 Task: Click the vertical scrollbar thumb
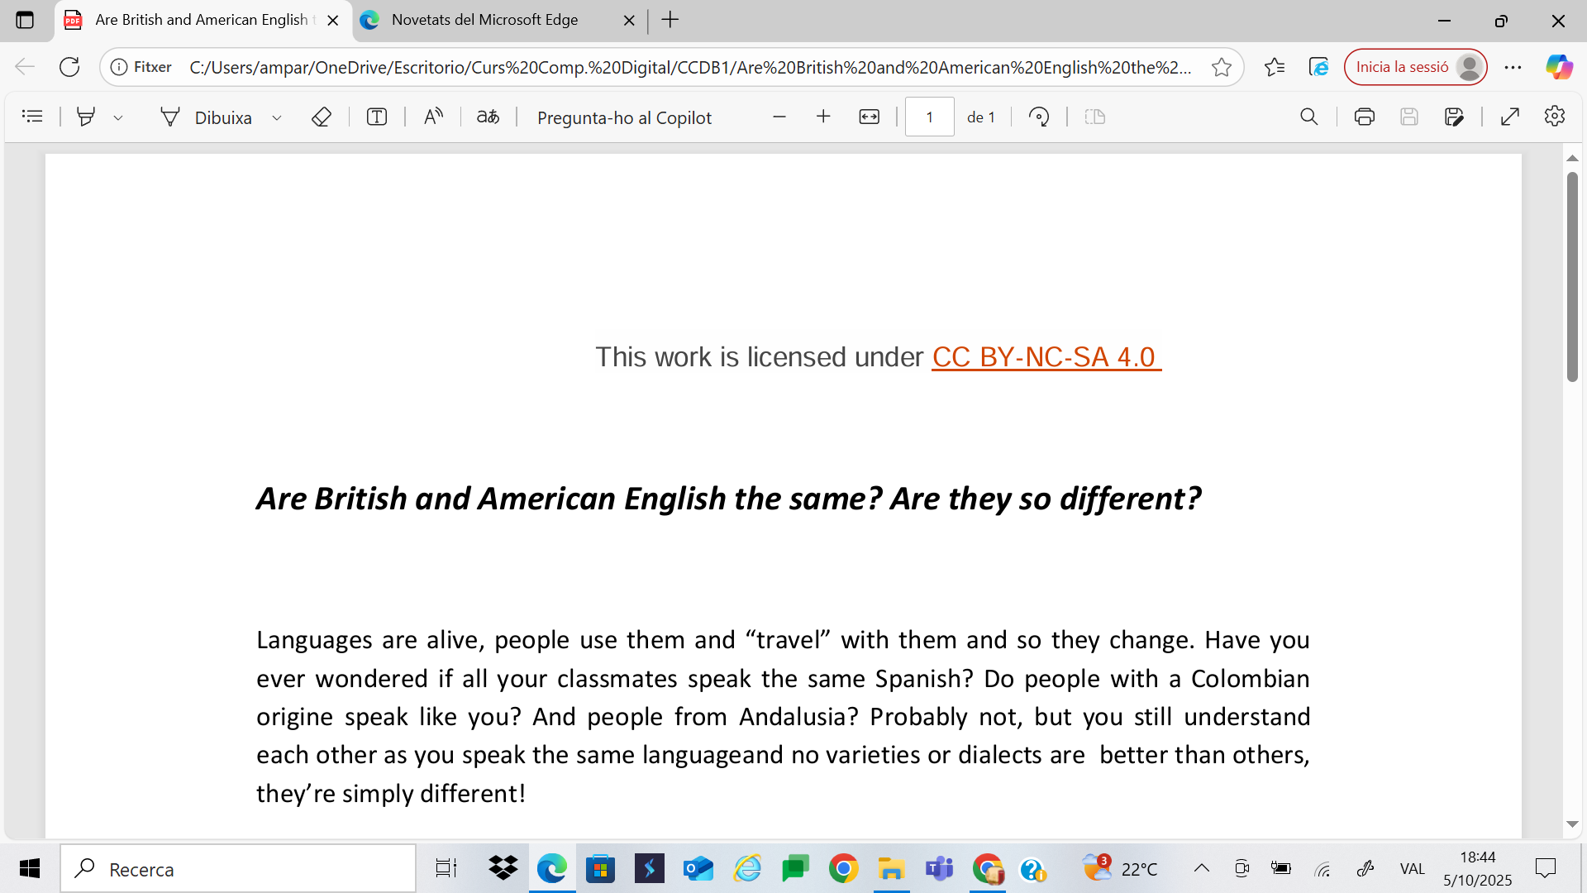tap(1572, 277)
